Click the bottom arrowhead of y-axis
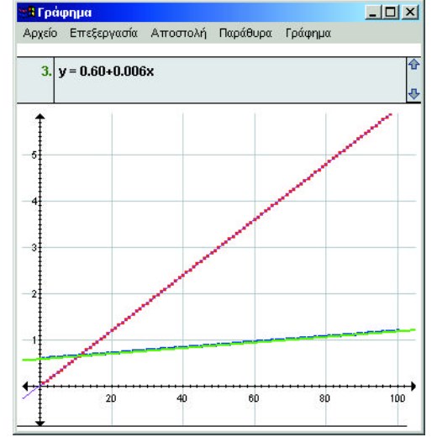Viewport: 437px width, 437px height. (x=40, y=424)
